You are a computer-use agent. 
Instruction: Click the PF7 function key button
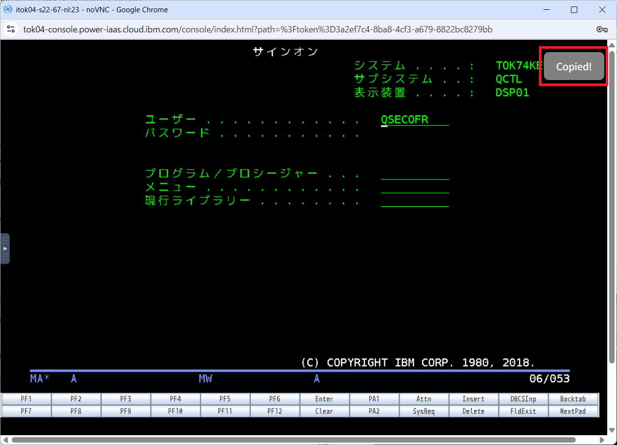pyautogui.click(x=27, y=411)
